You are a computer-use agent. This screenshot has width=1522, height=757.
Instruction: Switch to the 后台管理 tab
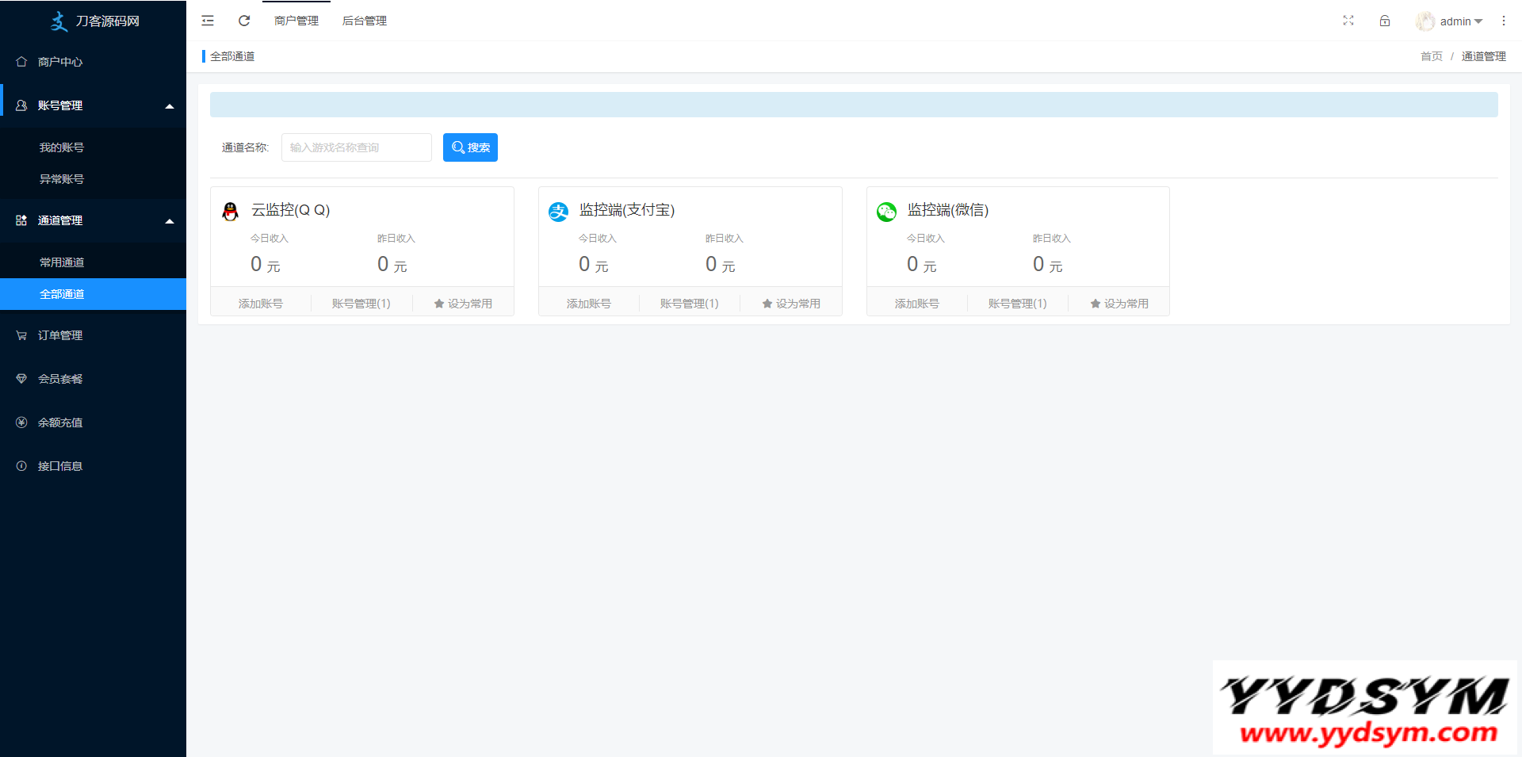tap(365, 21)
